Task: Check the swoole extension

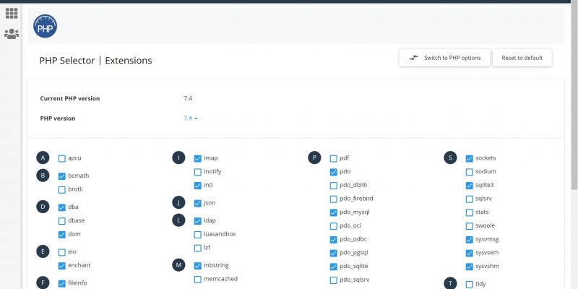Action: point(469,226)
